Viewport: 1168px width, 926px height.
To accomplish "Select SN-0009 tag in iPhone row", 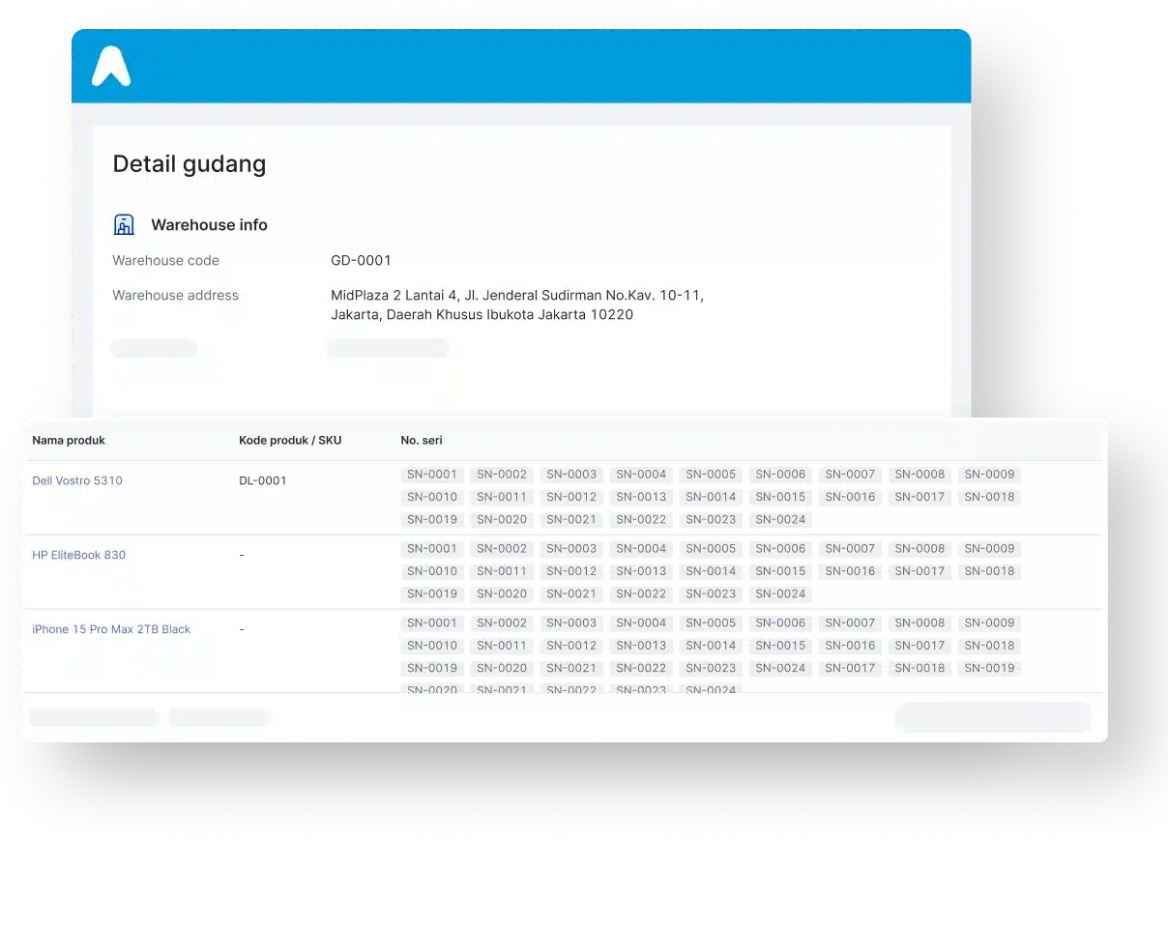I will (x=989, y=623).
